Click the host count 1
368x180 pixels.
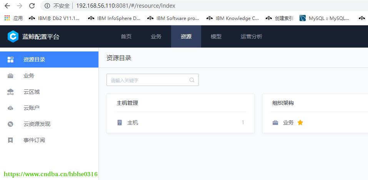[243, 122]
